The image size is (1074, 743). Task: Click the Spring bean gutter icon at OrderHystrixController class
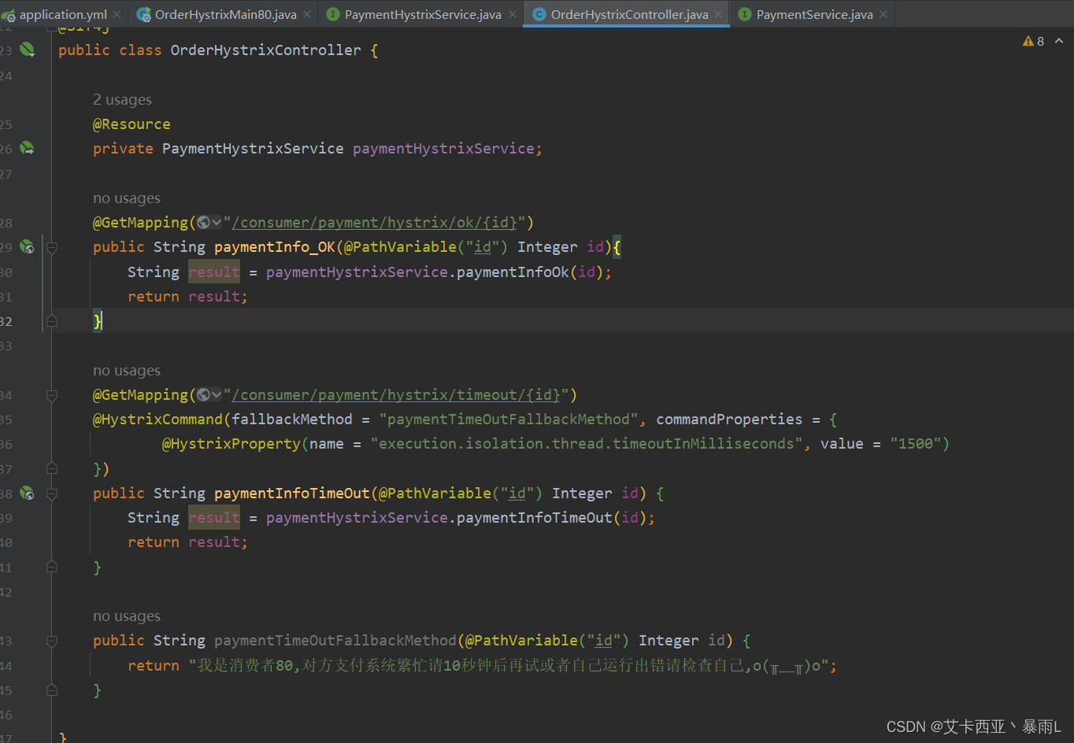click(27, 50)
